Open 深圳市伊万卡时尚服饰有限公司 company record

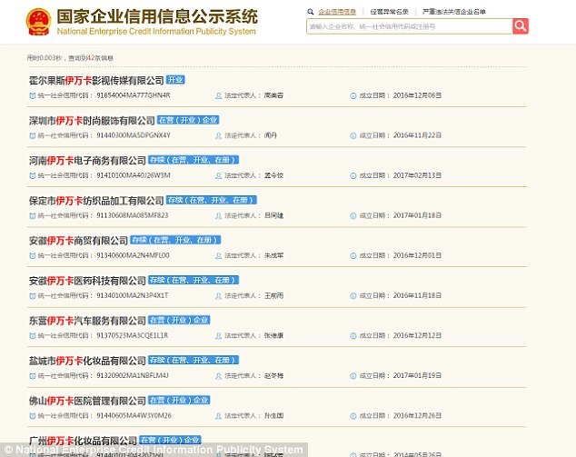[92, 120]
